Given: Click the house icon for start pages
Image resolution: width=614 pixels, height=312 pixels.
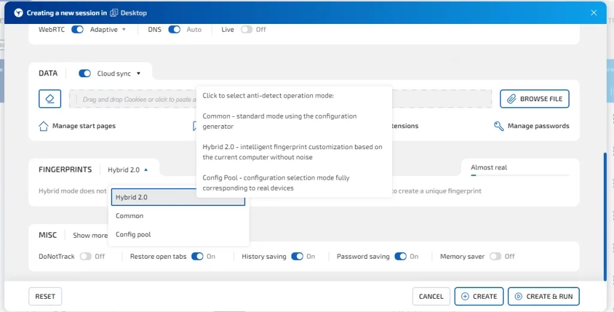Looking at the screenshot, I should [x=43, y=126].
